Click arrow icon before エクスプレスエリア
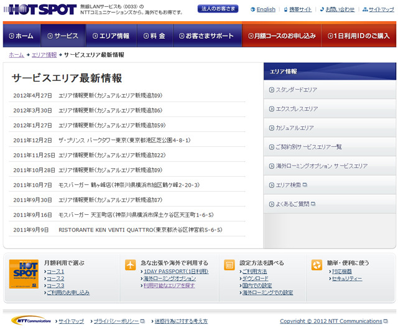Screen dimensions: 398x330 click(x=271, y=109)
